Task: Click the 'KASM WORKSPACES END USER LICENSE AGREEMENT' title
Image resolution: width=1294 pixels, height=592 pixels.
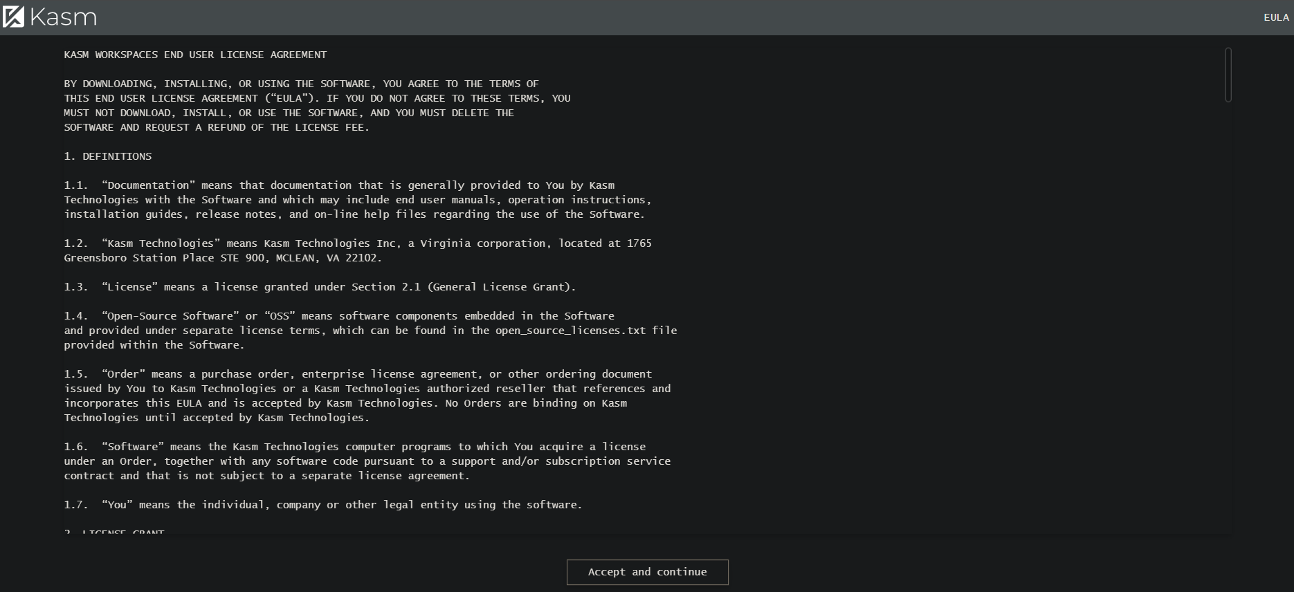Action: point(195,55)
